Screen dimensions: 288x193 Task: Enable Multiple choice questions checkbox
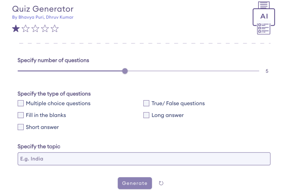pyautogui.click(x=21, y=103)
